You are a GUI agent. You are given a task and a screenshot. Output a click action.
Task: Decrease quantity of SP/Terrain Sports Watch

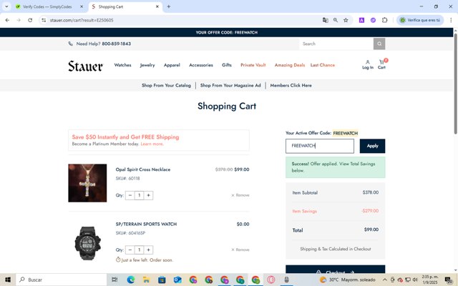[130, 250]
